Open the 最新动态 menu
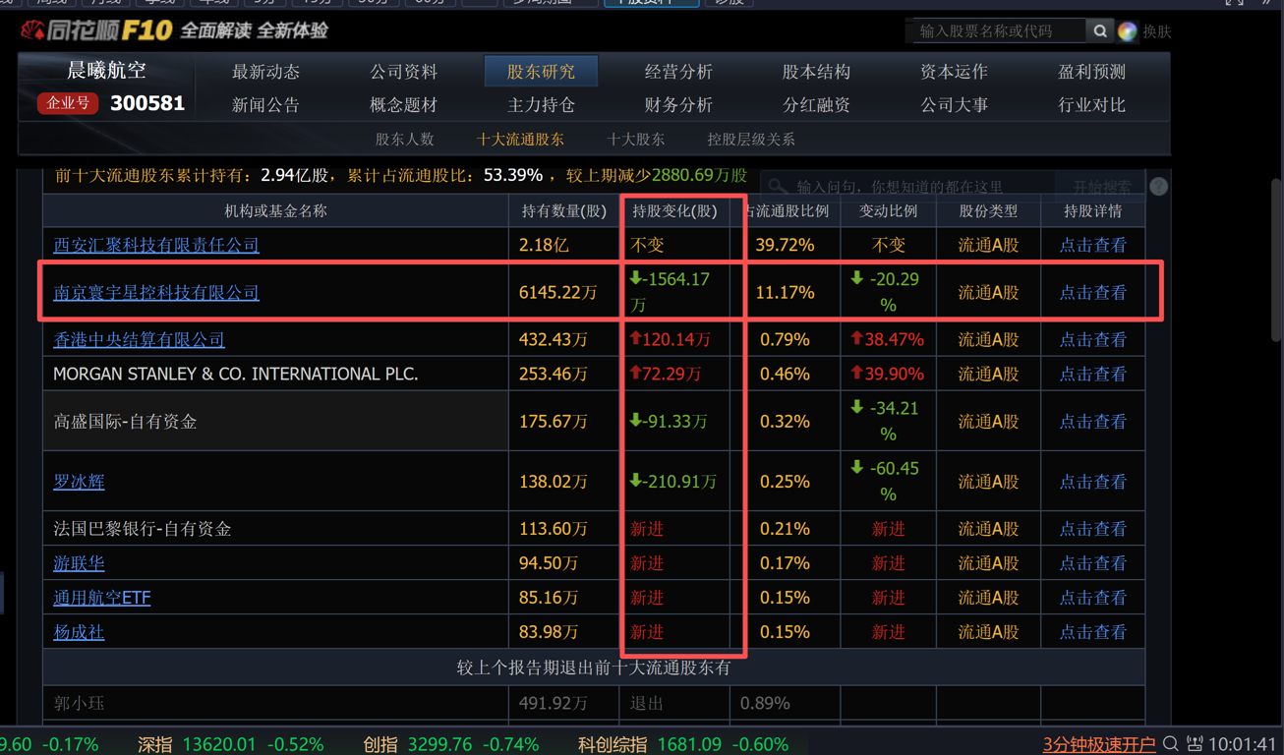The width and height of the screenshot is (1284, 755). point(265,72)
